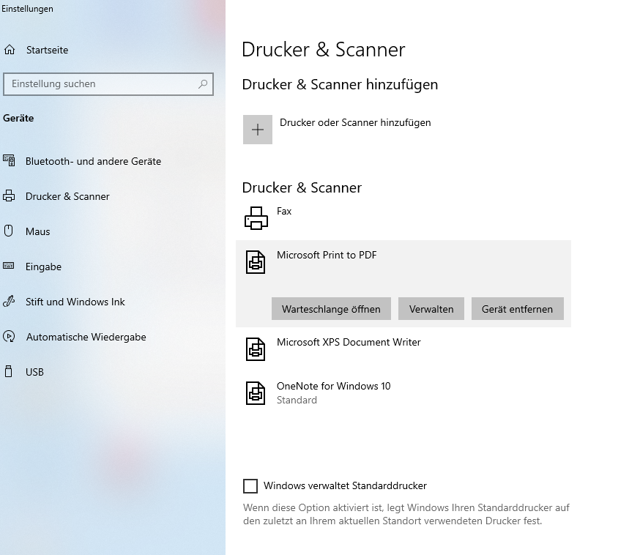Select Microsoft XPS Document Writer entry
The image size is (640, 555).
coord(403,349)
